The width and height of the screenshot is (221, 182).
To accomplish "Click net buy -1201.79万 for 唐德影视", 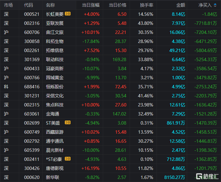I will click(x=206, y=168).
